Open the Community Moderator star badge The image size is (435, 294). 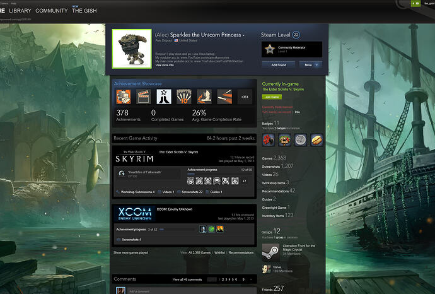pos(270,49)
